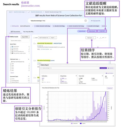Click the 'Search within results' field
The width and height of the screenshot is (121, 128).
coord(20,41)
